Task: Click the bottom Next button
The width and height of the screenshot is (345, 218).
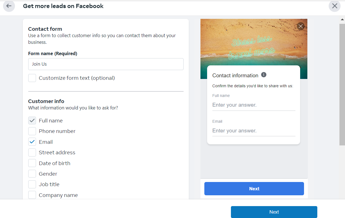Action: coord(274,212)
